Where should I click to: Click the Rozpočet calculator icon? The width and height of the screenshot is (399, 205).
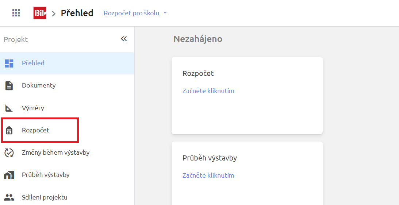tap(9, 131)
